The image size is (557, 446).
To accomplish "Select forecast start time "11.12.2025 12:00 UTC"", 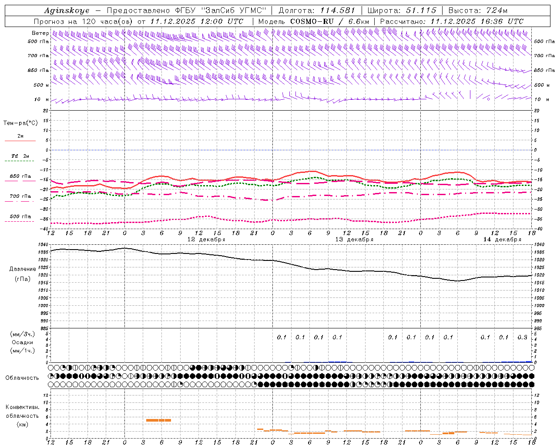I will click(197, 21).
